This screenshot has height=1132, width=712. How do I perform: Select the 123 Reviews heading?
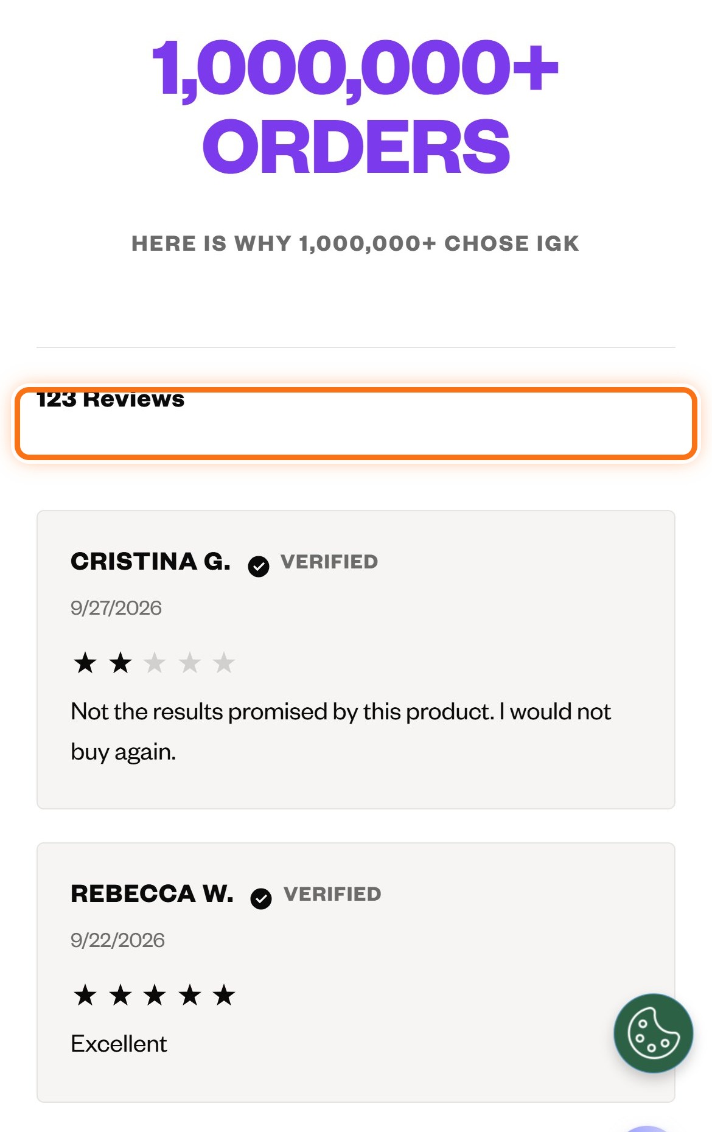110,399
